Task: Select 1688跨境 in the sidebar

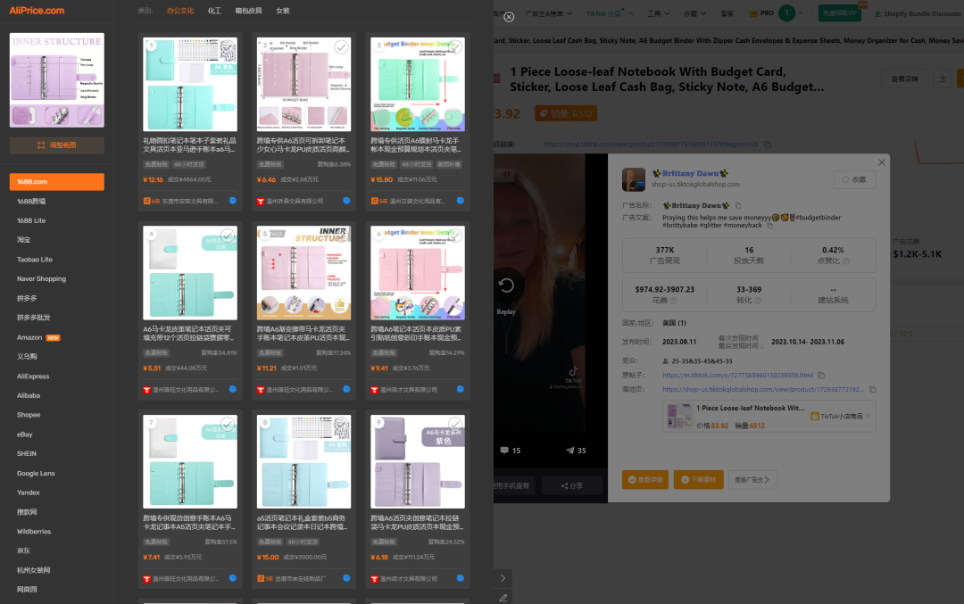Action: point(31,202)
